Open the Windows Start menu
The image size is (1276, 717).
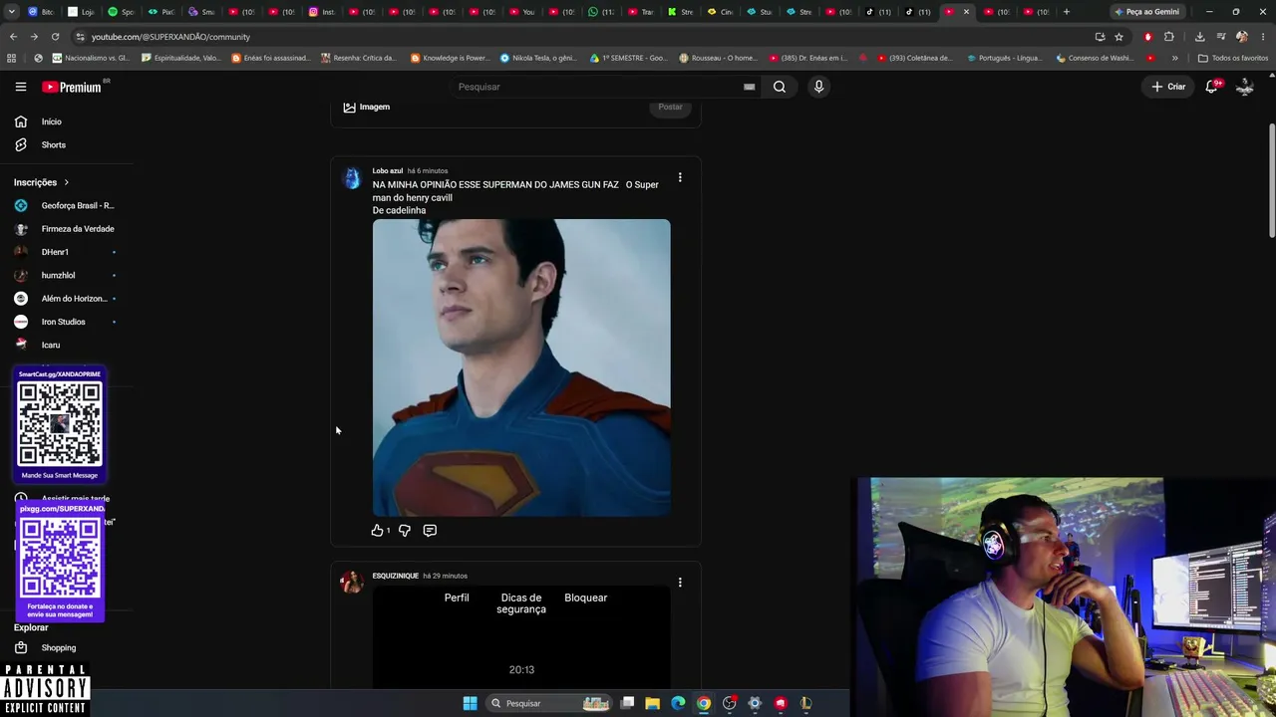pos(470,703)
